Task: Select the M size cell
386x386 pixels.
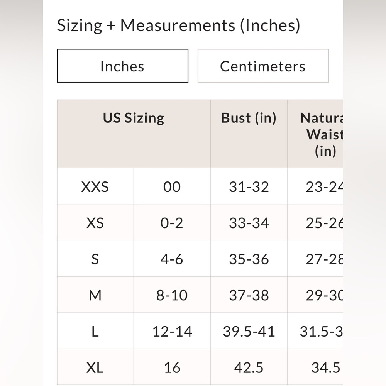Action: point(95,295)
